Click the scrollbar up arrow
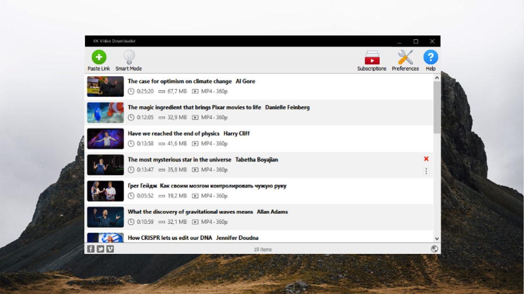 tap(436, 78)
